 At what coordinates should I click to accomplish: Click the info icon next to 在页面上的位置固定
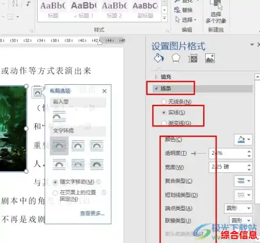pyautogui.click(x=104, y=193)
